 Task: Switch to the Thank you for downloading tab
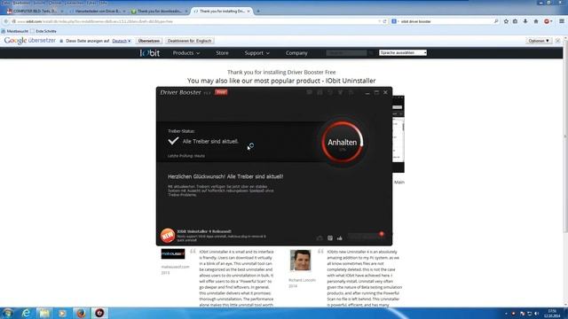pos(160,12)
